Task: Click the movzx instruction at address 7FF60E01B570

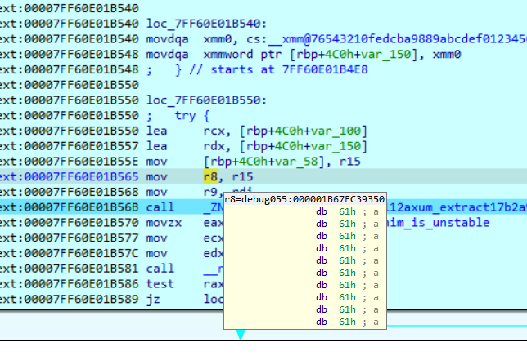Action: [x=162, y=223]
